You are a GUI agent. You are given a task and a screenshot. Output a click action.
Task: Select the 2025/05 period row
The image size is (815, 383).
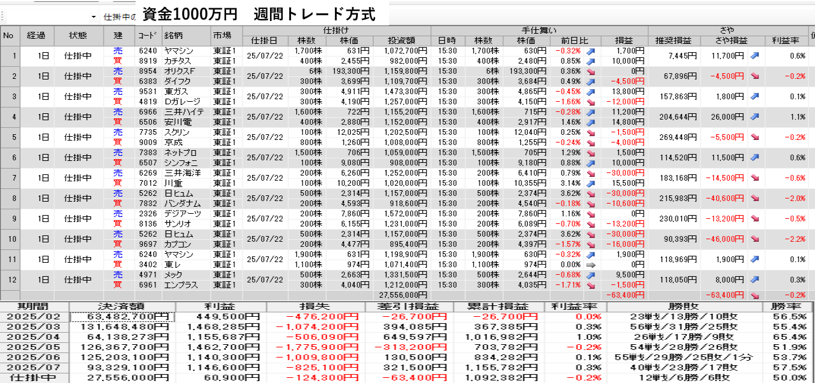(34, 347)
